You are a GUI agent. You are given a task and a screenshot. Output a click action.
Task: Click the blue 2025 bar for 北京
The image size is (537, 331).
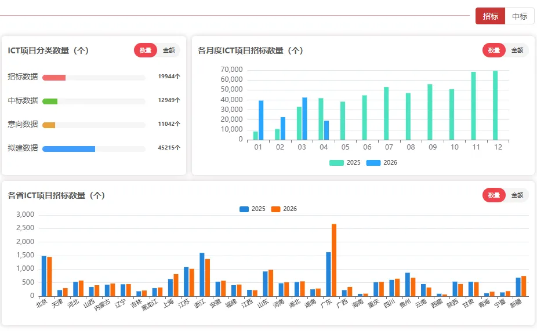pos(44,277)
